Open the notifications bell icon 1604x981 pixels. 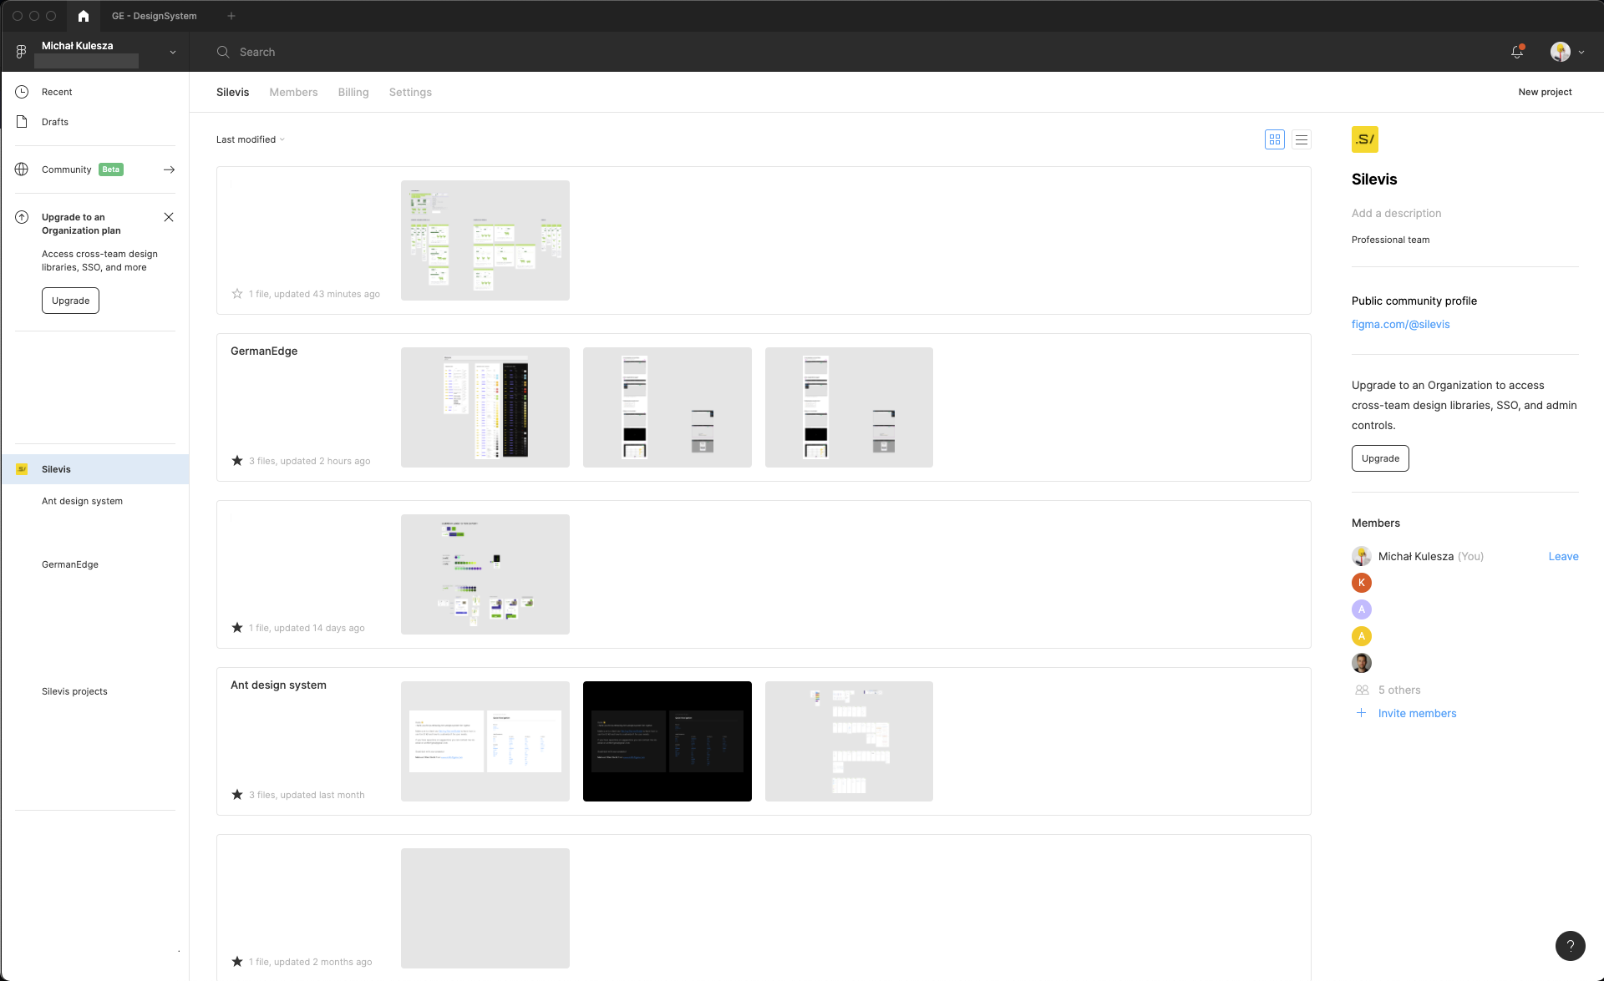pos(1517,52)
